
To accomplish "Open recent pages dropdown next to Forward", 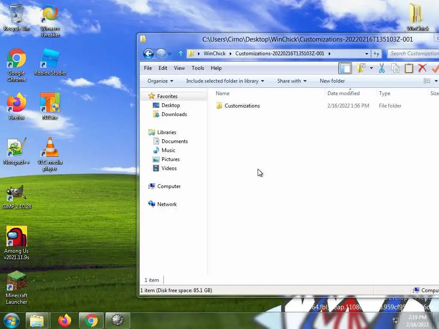I will tap(169, 54).
